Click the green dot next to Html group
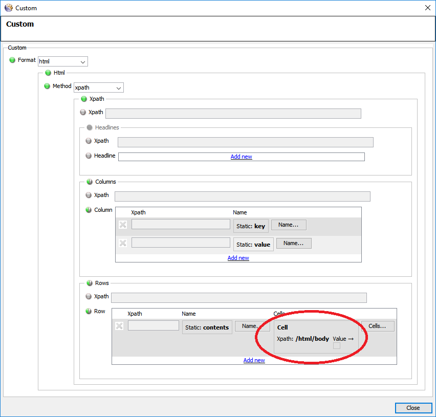The height and width of the screenshot is (417, 436). (x=48, y=73)
